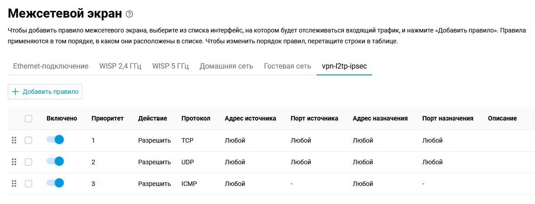Click the Добавить правило button

(x=45, y=92)
